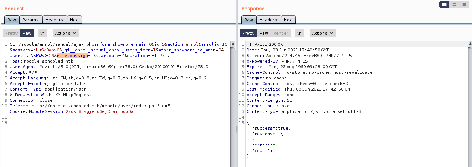Toggle response \n newline display button
Screen dimensions: 472x167
300,33
